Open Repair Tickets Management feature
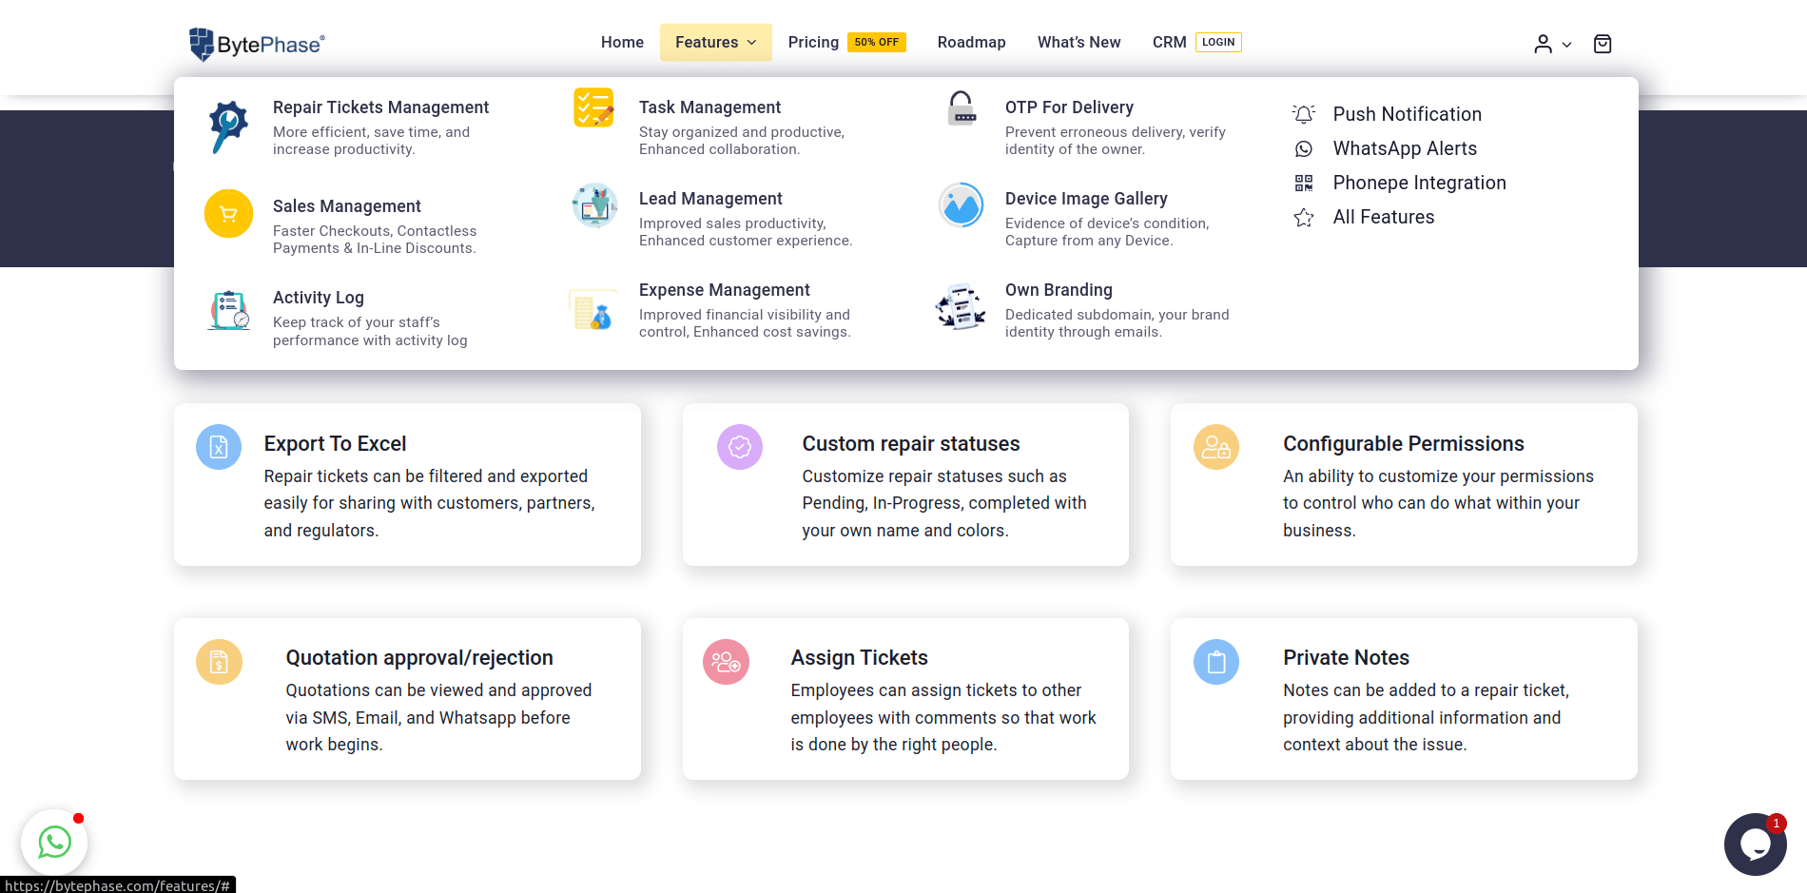The width and height of the screenshot is (1807, 893). pyautogui.click(x=380, y=107)
